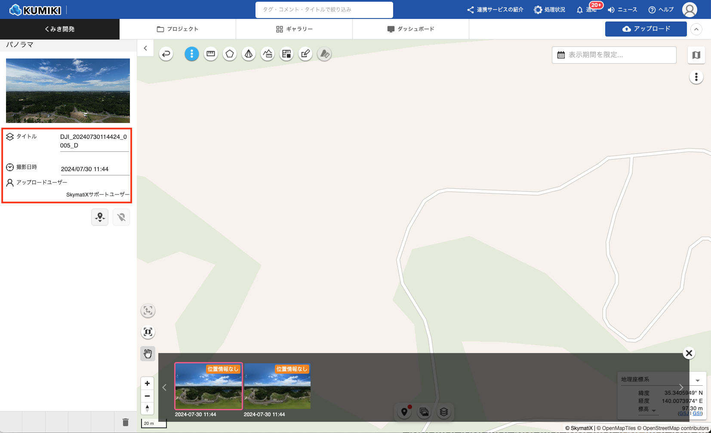Select the pyramid volume measurement tool
The image size is (711, 433).
click(x=249, y=54)
